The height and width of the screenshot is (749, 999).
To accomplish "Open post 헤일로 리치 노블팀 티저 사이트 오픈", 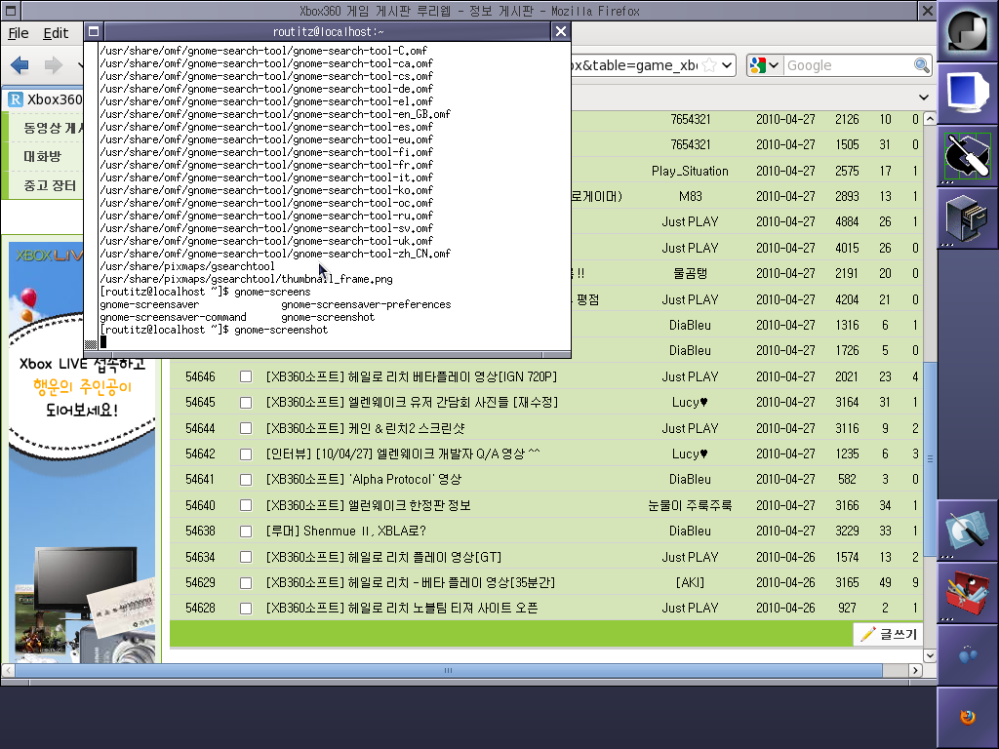I will pyautogui.click(x=402, y=609).
